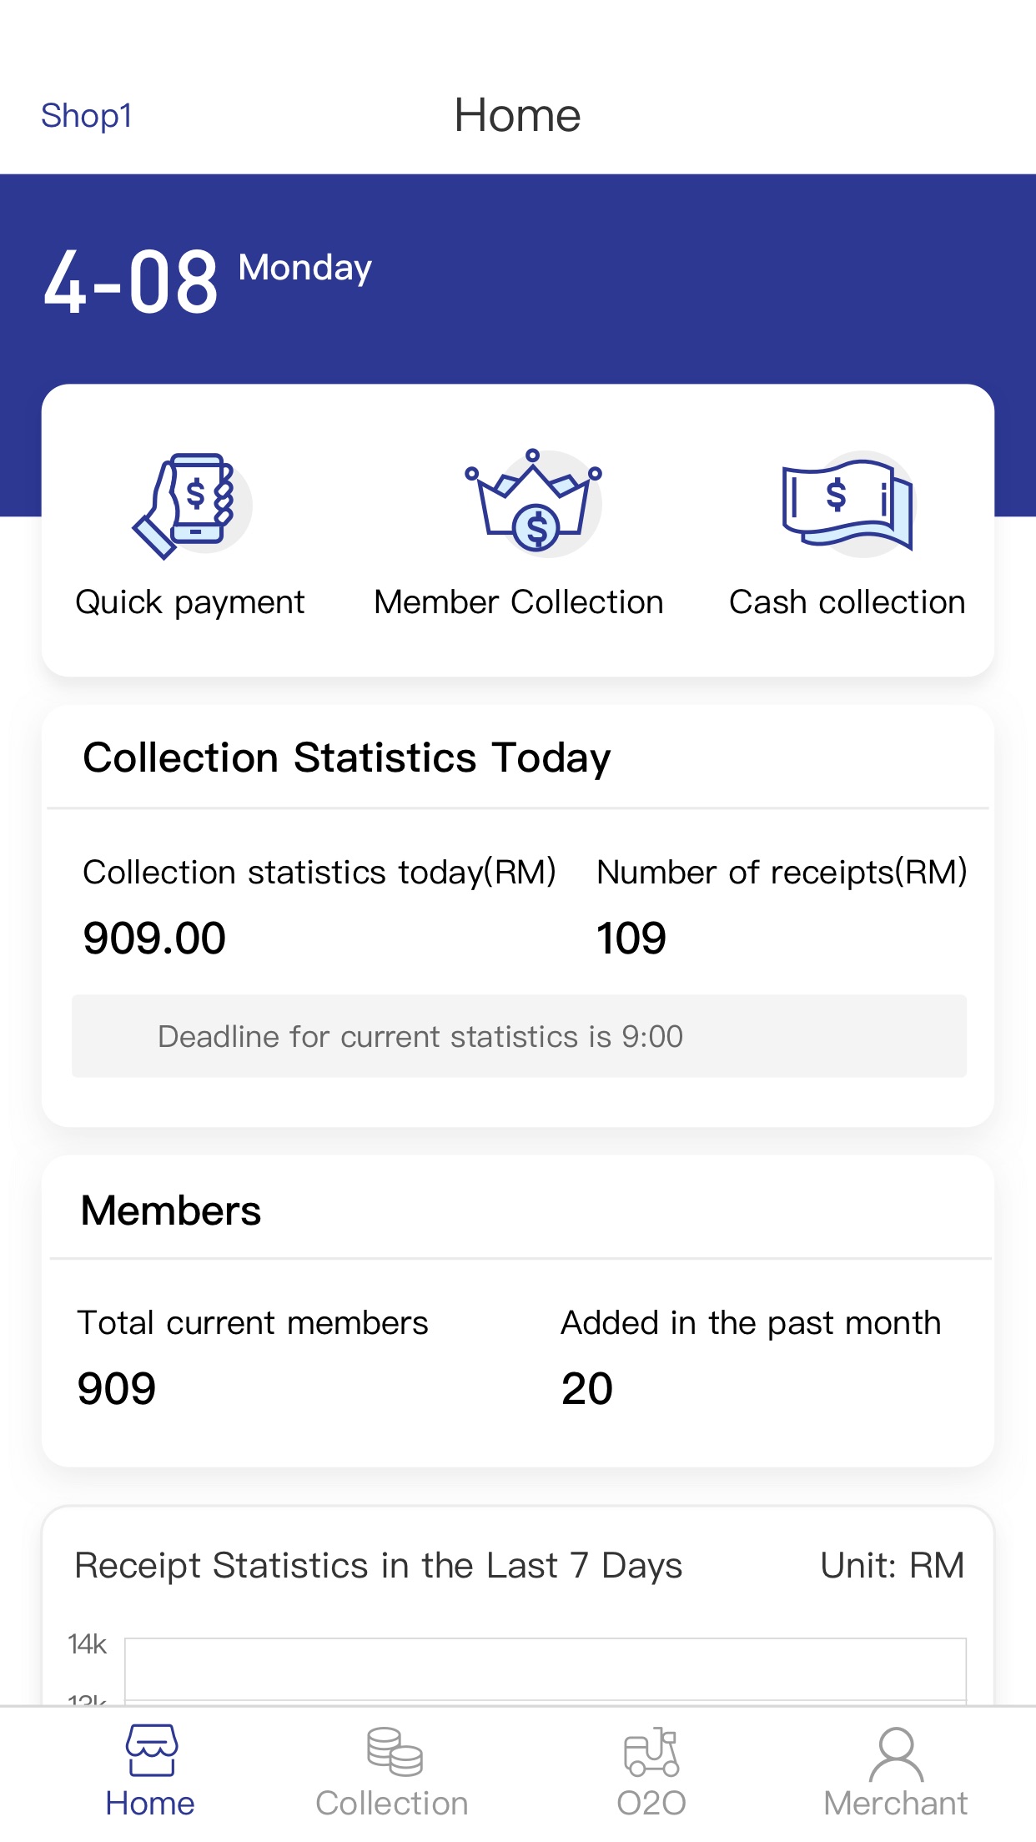This screenshot has width=1036, height=1842.
Task: Select the Home storefront icon
Action: click(x=151, y=1750)
